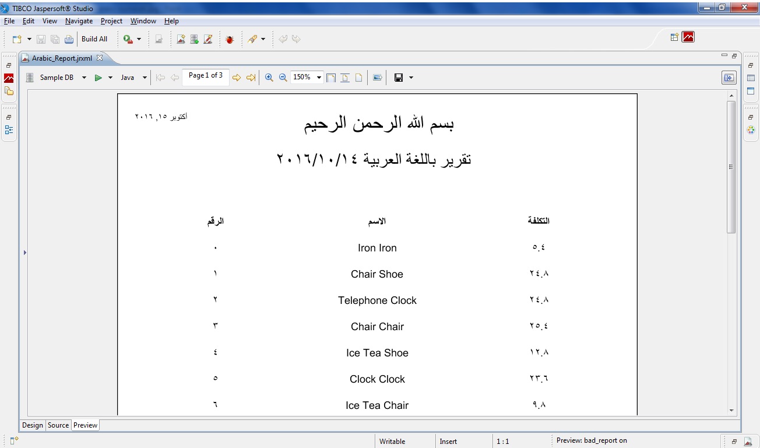The image size is (760, 448).
Task: Click the Page 1 of 3 field
Action: click(x=205, y=76)
